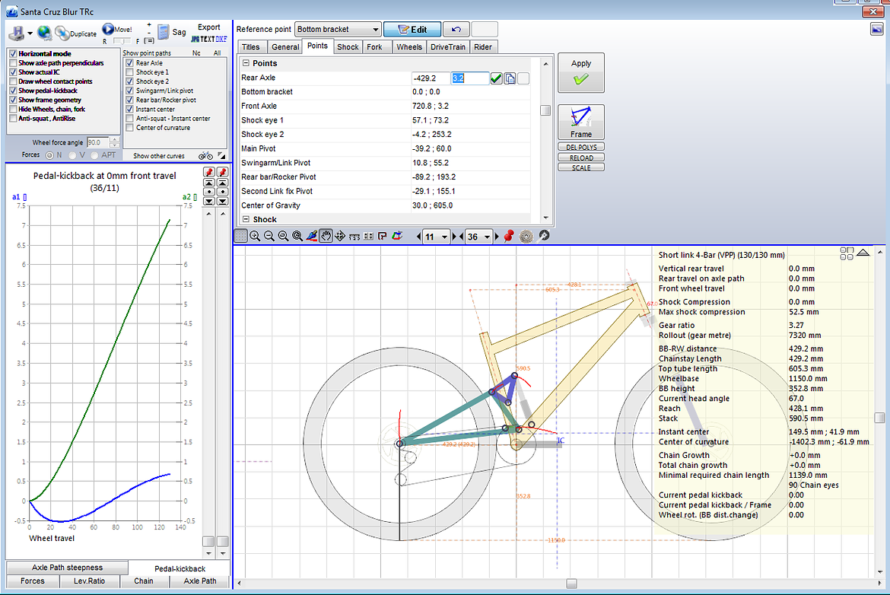
Task: Collapse the Points section
Action: 246,63
